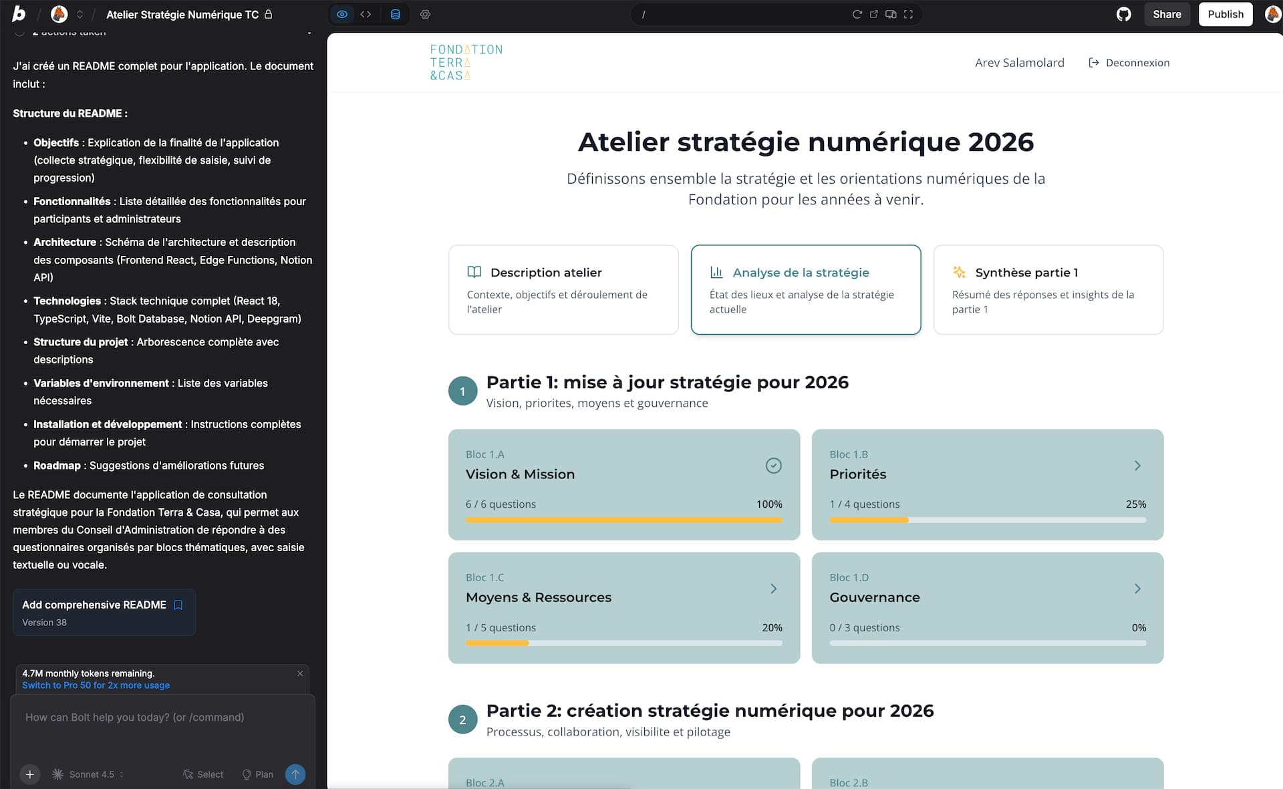The image size is (1283, 789).
Task: Click the sparkle icon on Synthèse card
Action: point(959,272)
